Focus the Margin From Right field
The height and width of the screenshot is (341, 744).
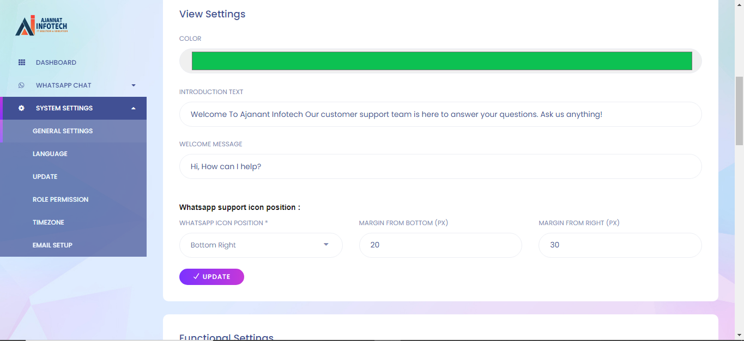(x=620, y=245)
